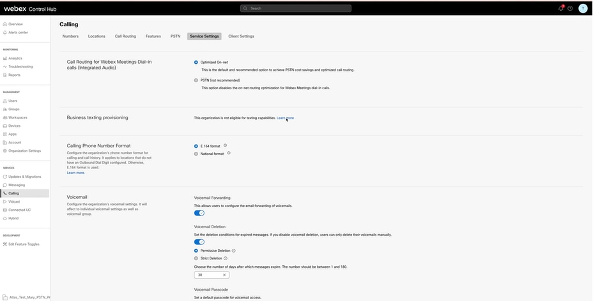Clear the 30 days field with X

click(x=224, y=275)
